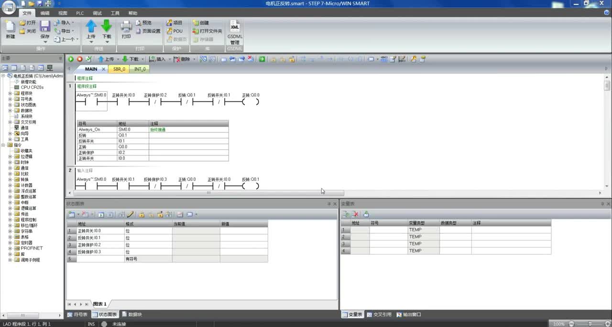Open the 帮助 ribbon tab
Screen dimensions: 612x327
pos(133,13)
